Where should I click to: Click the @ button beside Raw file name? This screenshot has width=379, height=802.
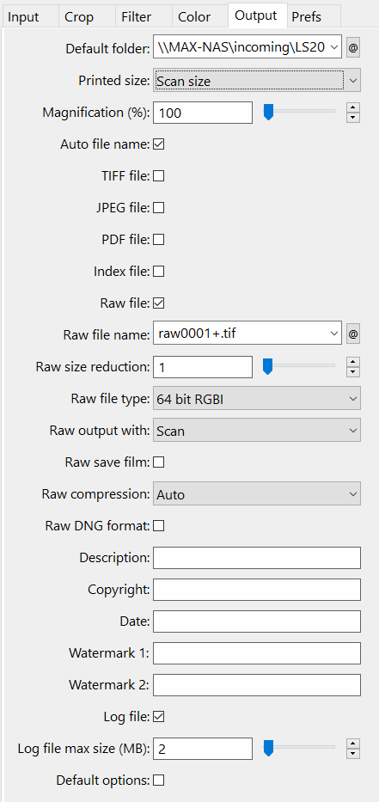coord(353,334)
